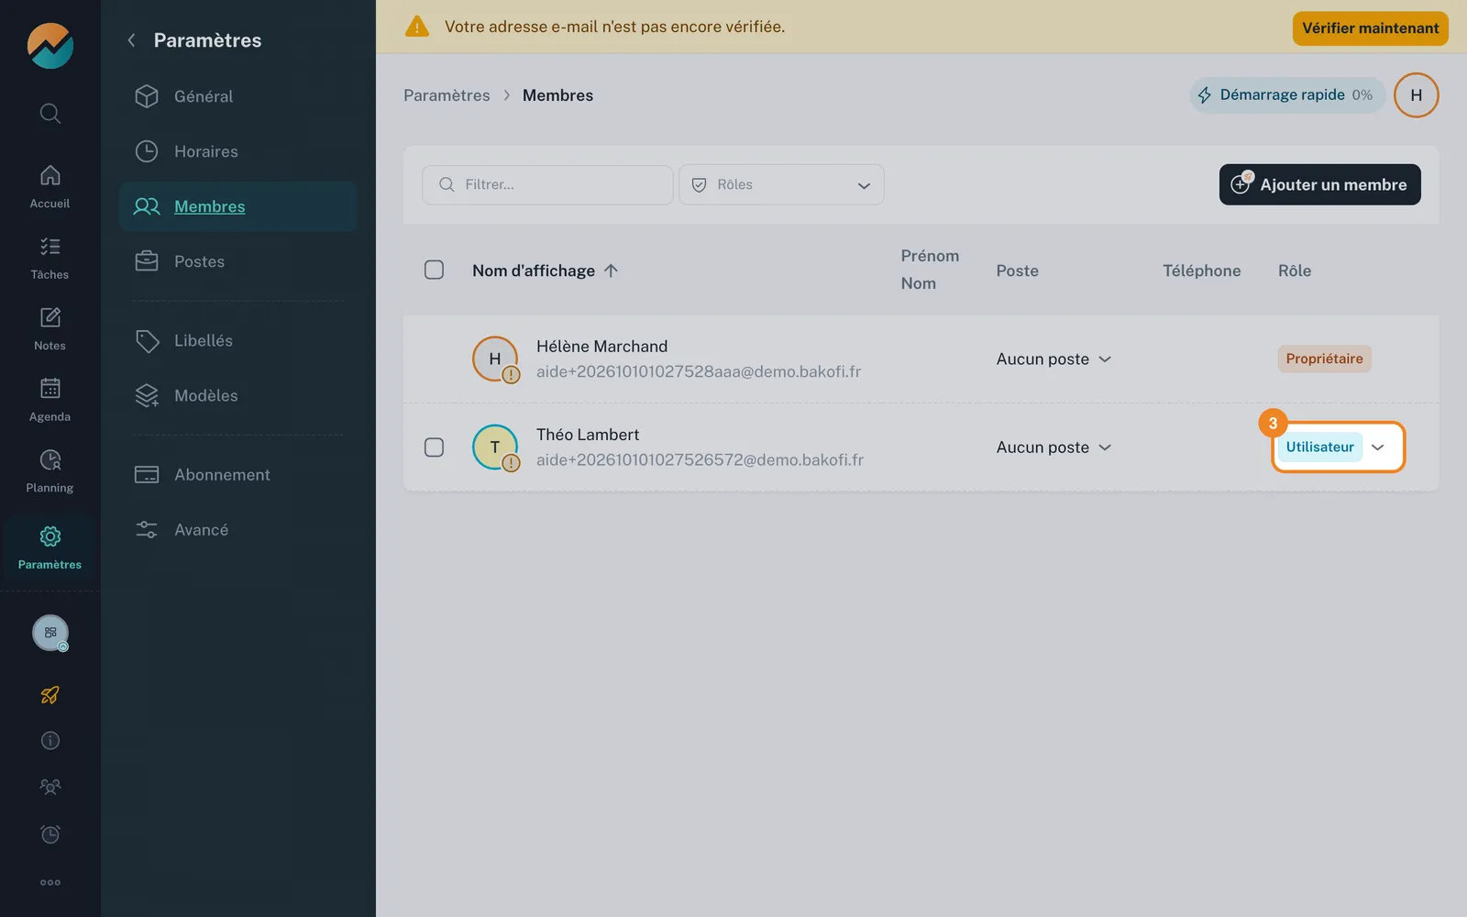1467x917 pixels.
Task: Open the Tâches checklist icon
Action: point(50,246)
